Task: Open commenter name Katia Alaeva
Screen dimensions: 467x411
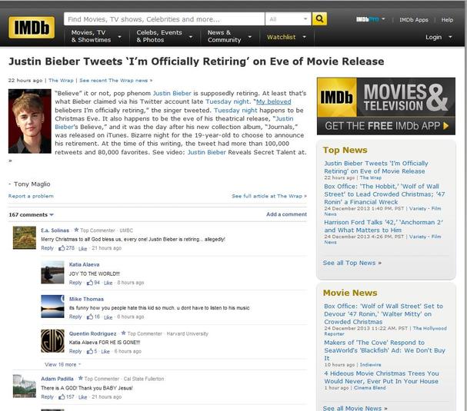Action: 85,264
